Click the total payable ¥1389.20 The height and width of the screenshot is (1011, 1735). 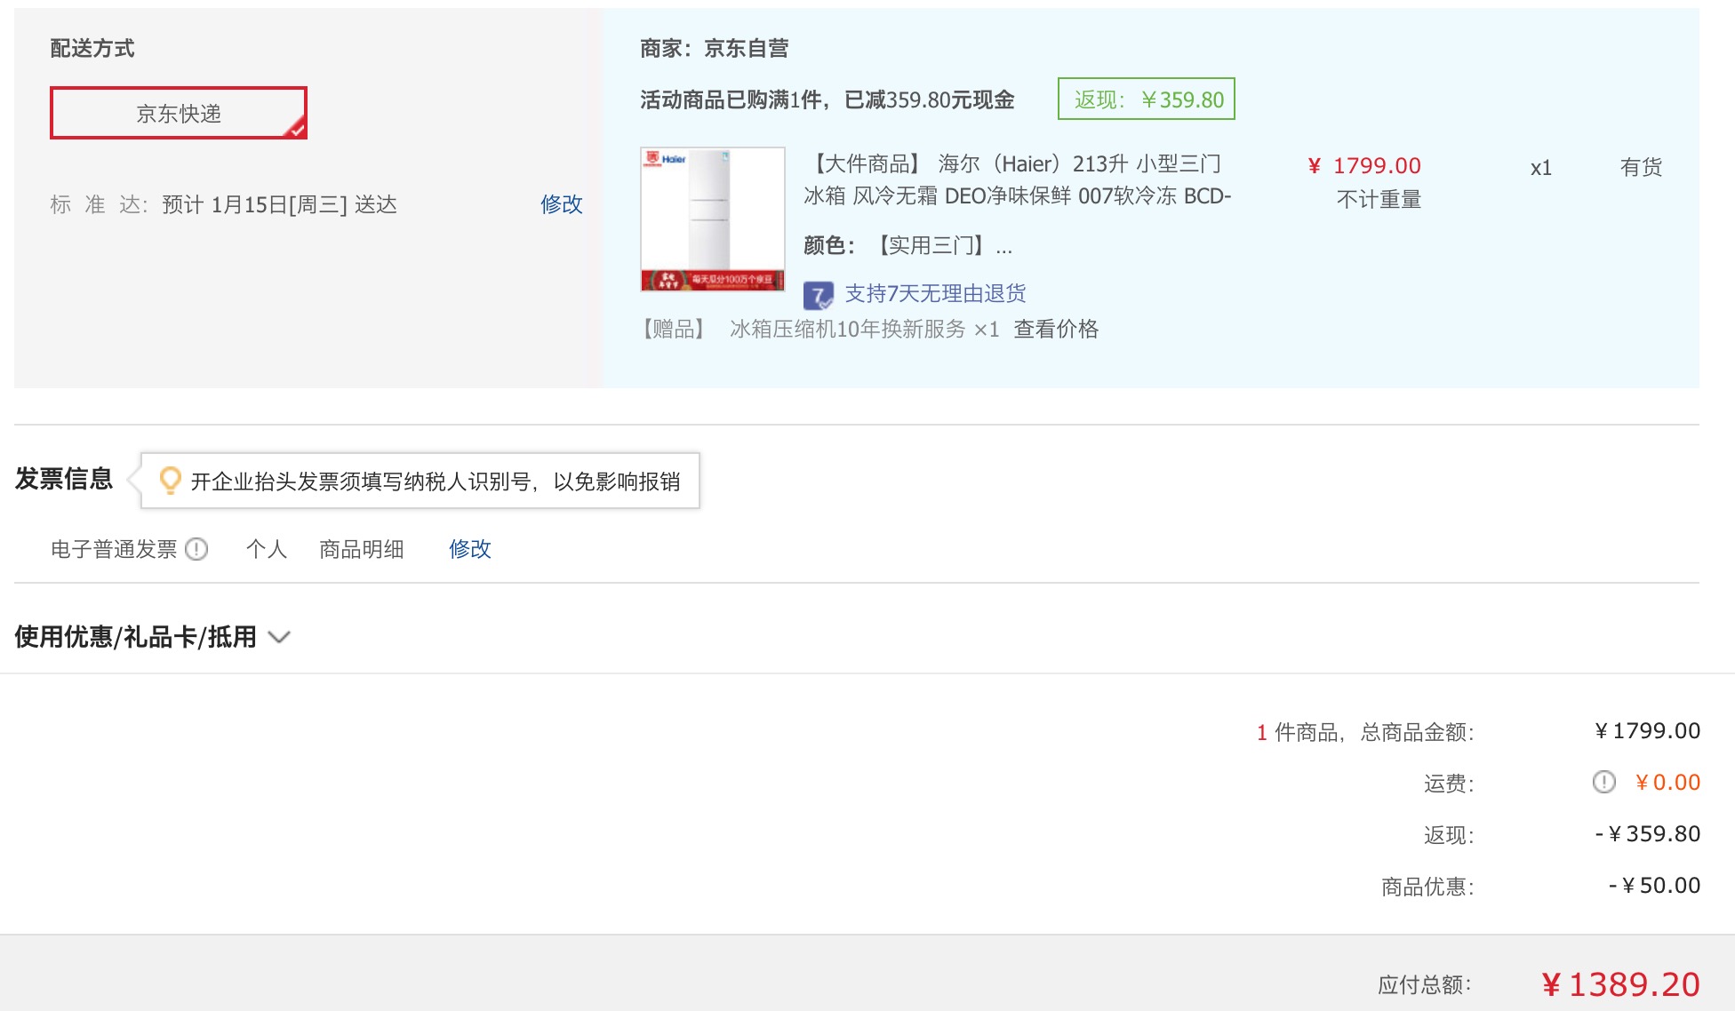1620,984
